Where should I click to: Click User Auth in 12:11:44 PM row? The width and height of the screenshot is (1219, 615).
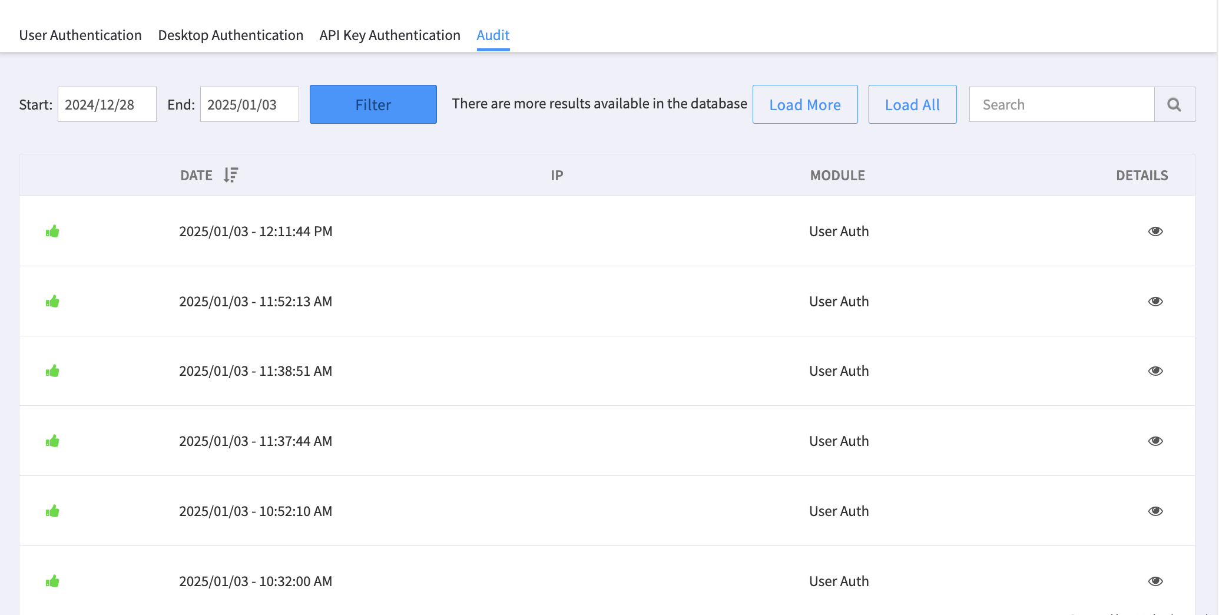(839, 232)
